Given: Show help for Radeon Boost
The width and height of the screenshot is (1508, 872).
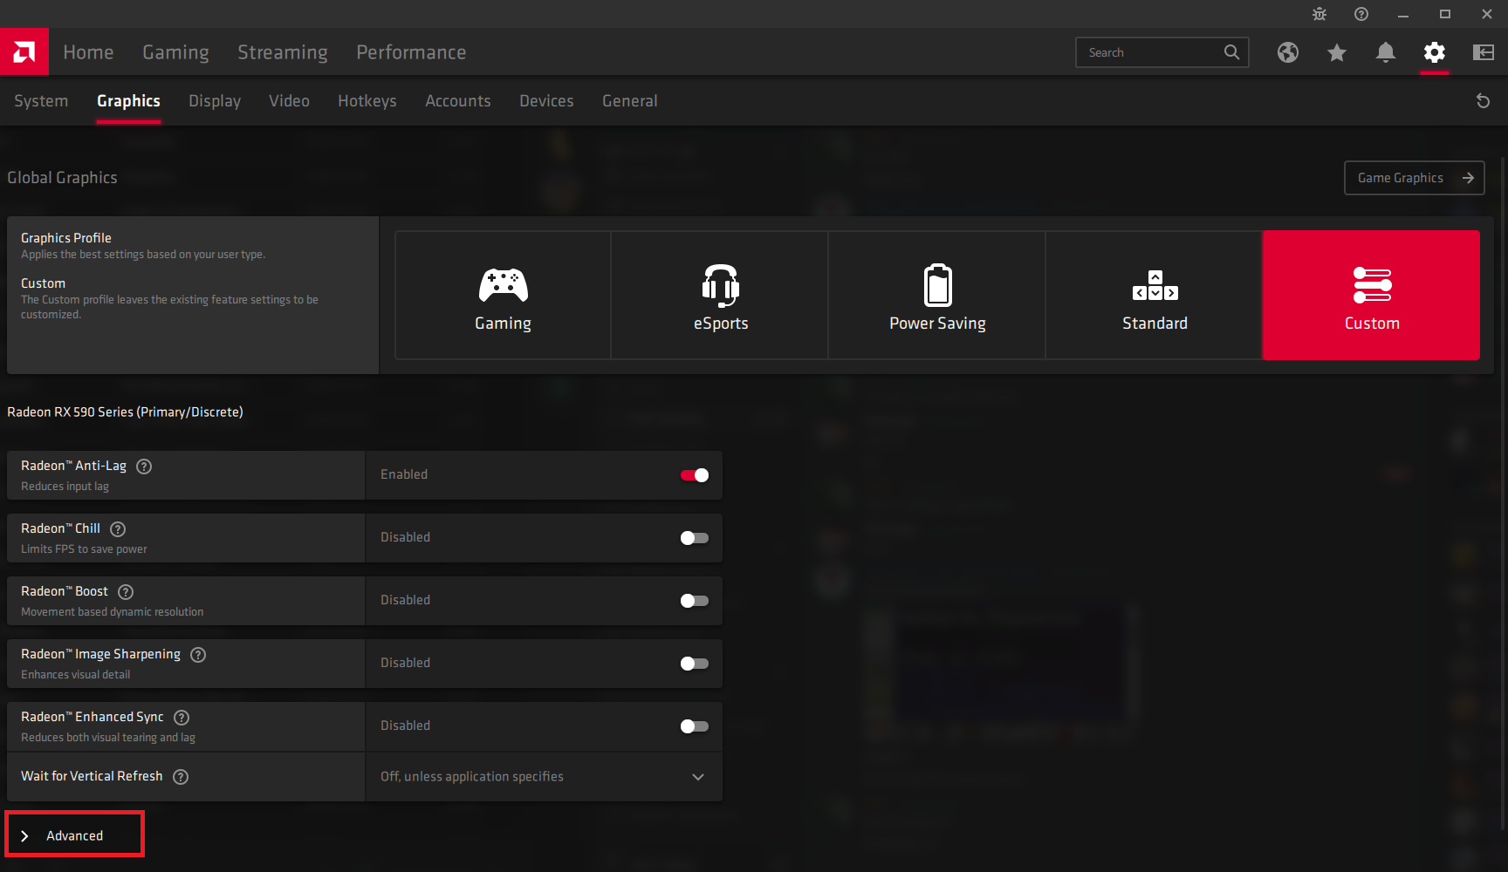Looking at the screenshot, I should coord(126,592).
